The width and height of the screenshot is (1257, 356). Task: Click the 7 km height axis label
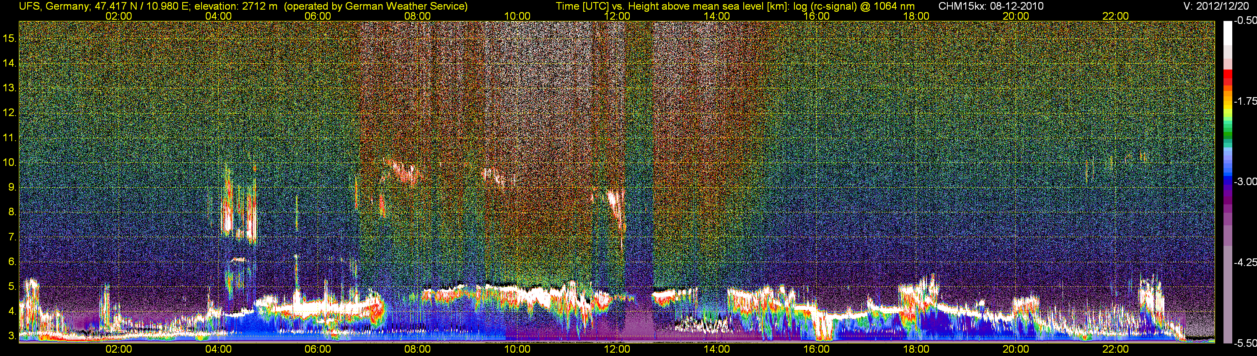(x=12, y=237)
